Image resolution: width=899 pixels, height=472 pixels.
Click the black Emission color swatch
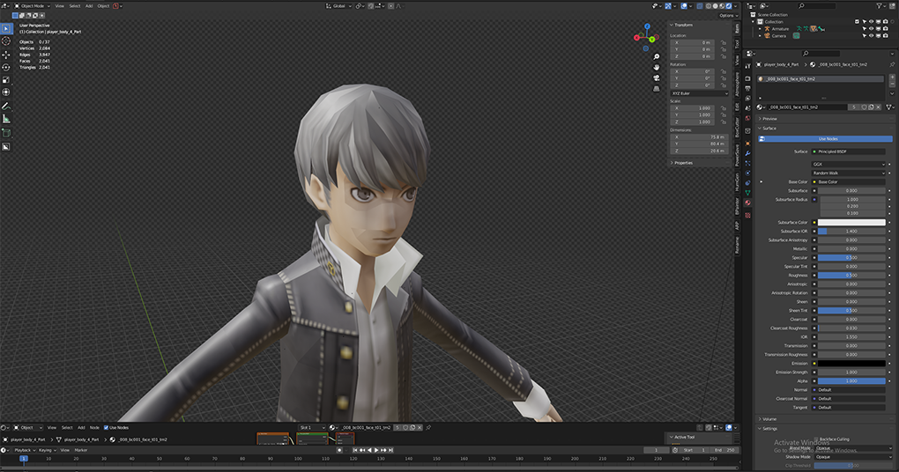(x=851, y=363)
